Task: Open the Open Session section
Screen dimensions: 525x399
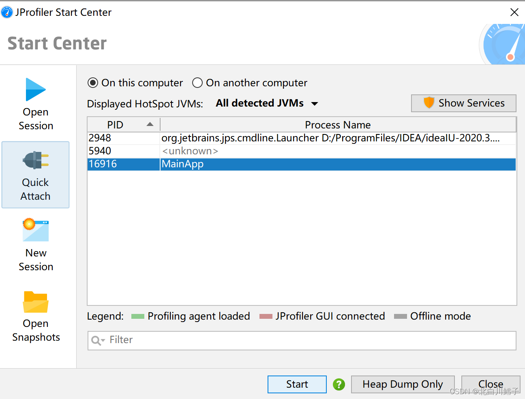Action: [36, 104]
